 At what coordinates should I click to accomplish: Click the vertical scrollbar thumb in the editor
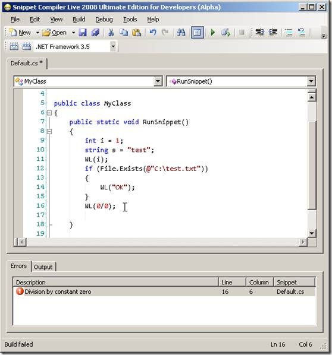pos(312,165)
